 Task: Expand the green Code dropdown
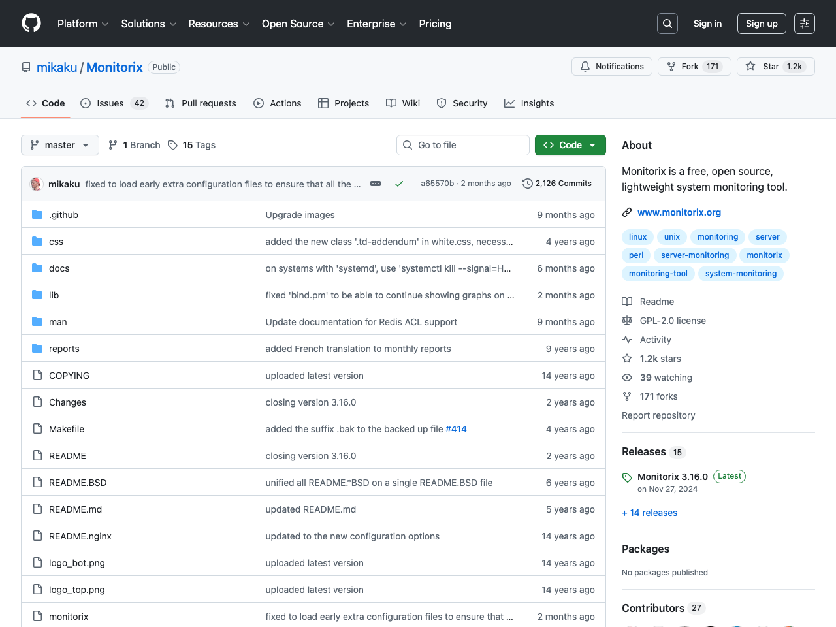tap(570, 145)
